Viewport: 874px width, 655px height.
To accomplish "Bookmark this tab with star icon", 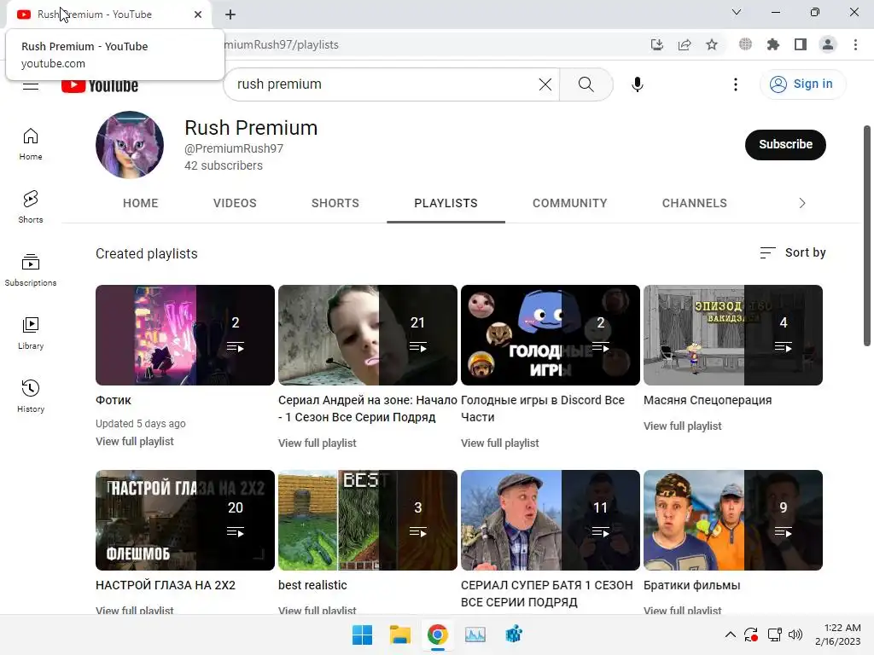I will coord(712,44).
